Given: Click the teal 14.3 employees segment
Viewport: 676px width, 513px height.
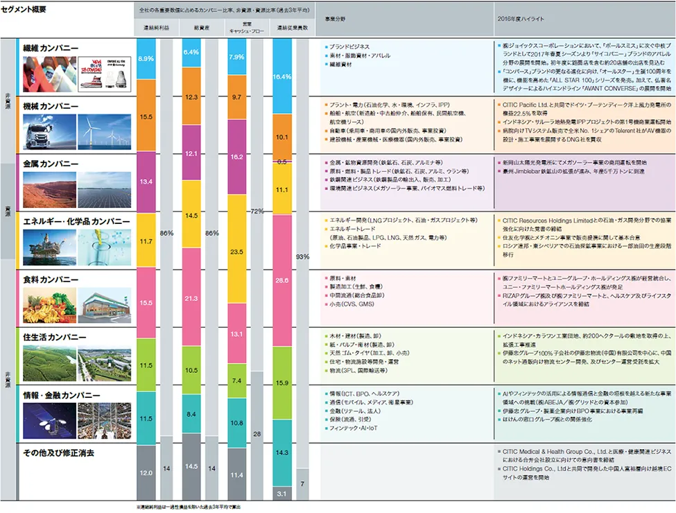Looking at the screenshot, I should pos(282,453).
